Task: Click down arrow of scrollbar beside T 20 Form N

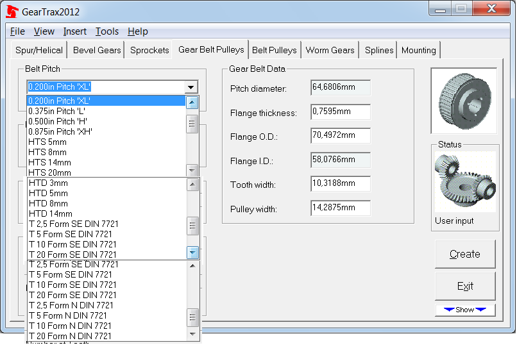Action: pos(193,334)
